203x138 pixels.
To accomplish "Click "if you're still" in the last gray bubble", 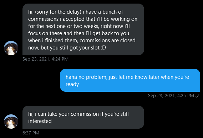I will [115, 114].
